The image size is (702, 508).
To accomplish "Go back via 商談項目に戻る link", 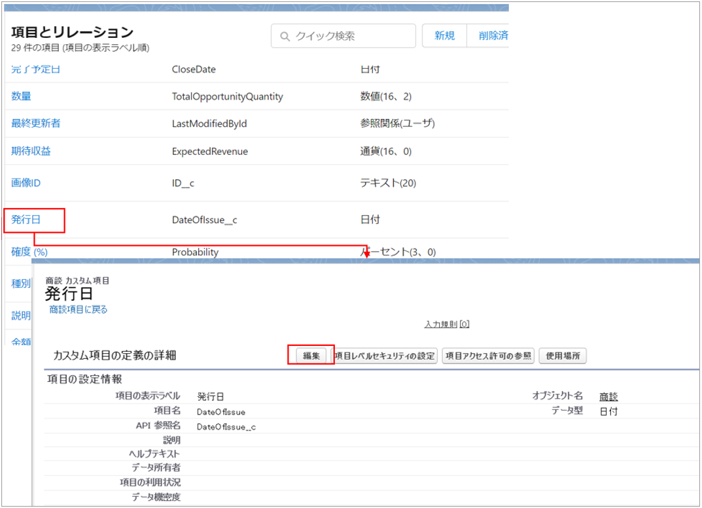I will pyautogui.click(x=79, y=309).
